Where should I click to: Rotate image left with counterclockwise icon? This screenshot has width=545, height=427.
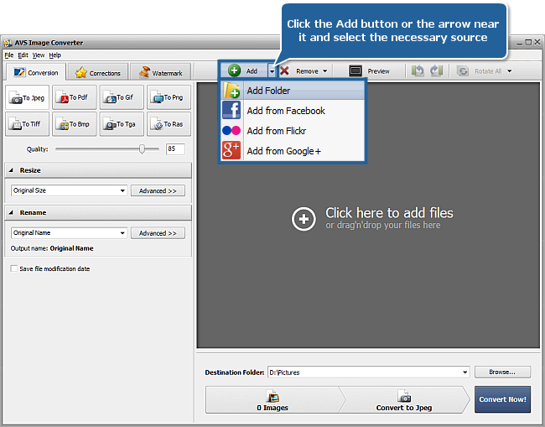point(418,71)
